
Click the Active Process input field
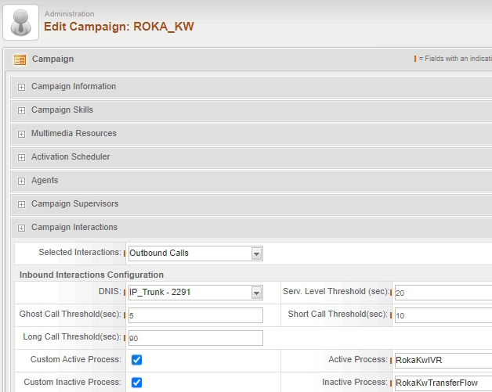point(443,361)
